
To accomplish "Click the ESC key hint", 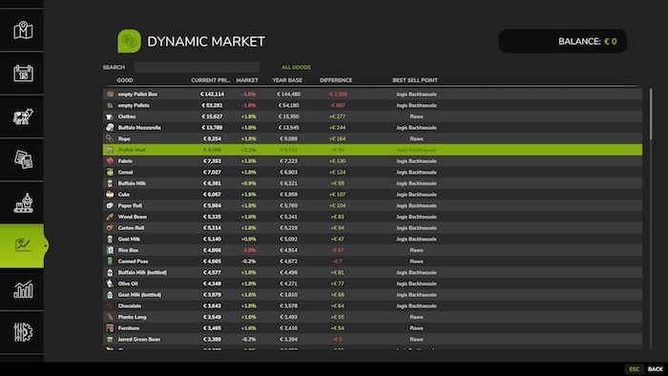I will tap(634, 369).
